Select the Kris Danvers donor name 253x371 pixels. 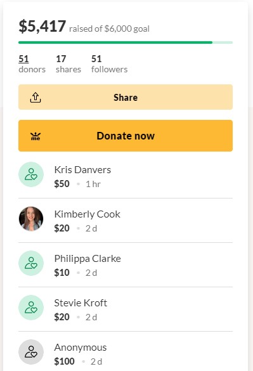[x=82, y=170]
